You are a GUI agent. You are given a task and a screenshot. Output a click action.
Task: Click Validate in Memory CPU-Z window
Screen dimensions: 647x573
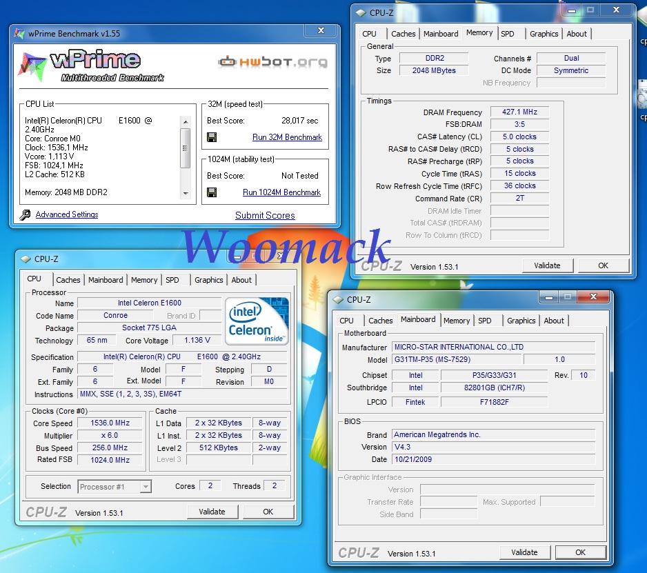tap(547, 265)
